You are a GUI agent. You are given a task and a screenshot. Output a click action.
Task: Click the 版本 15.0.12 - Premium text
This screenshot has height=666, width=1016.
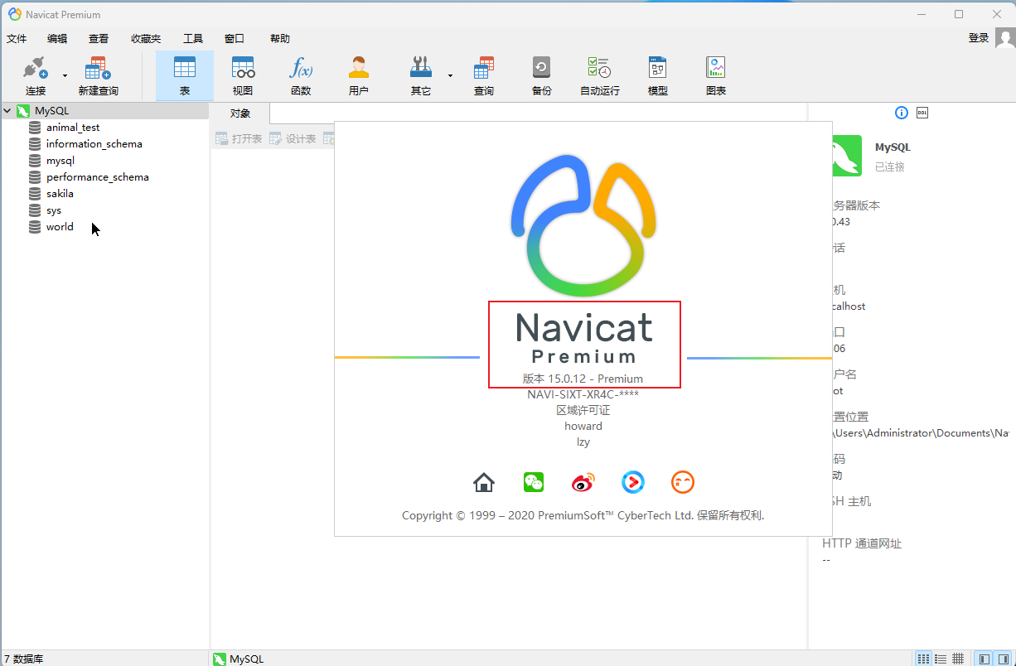click(x=583, y=379)
